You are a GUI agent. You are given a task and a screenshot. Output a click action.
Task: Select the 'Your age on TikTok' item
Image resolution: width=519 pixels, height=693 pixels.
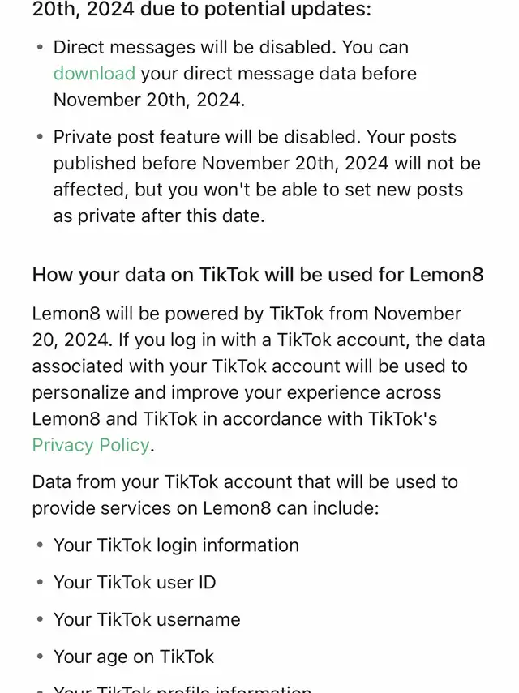tap(134, 657)
